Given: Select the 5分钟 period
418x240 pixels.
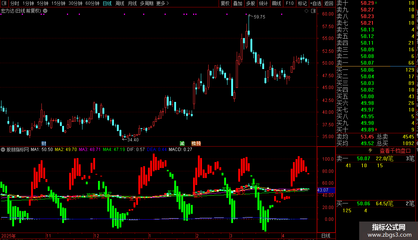Looking at the screenshot, I should click(x=43, y=3).
